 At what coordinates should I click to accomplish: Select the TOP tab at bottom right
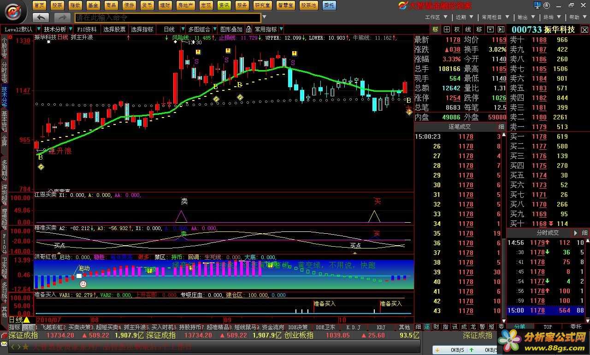point(548,327)
